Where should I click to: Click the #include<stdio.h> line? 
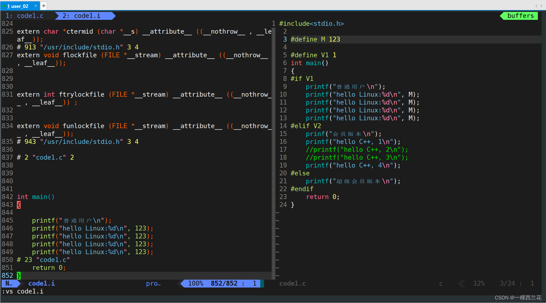point(311,24)
